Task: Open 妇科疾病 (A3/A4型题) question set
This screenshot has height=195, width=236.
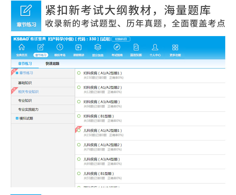Action: point(102,102)
